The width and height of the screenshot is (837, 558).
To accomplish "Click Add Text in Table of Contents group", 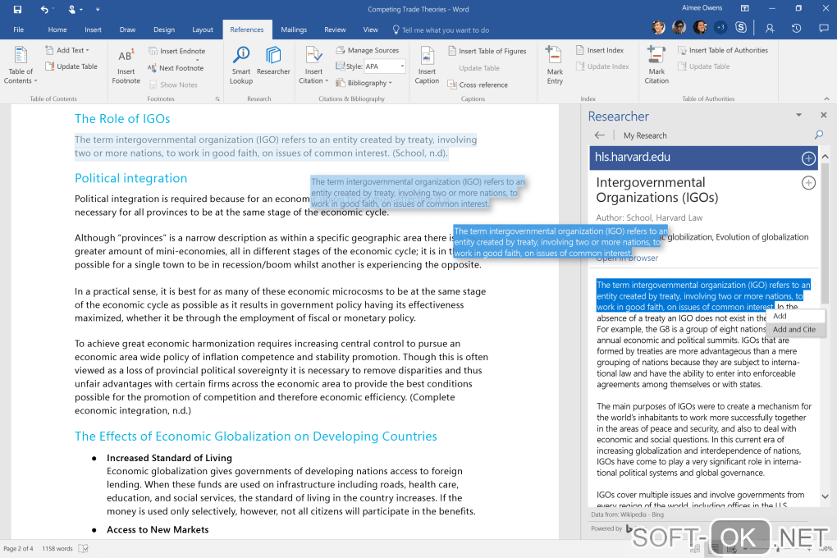I will coord(68,50).
